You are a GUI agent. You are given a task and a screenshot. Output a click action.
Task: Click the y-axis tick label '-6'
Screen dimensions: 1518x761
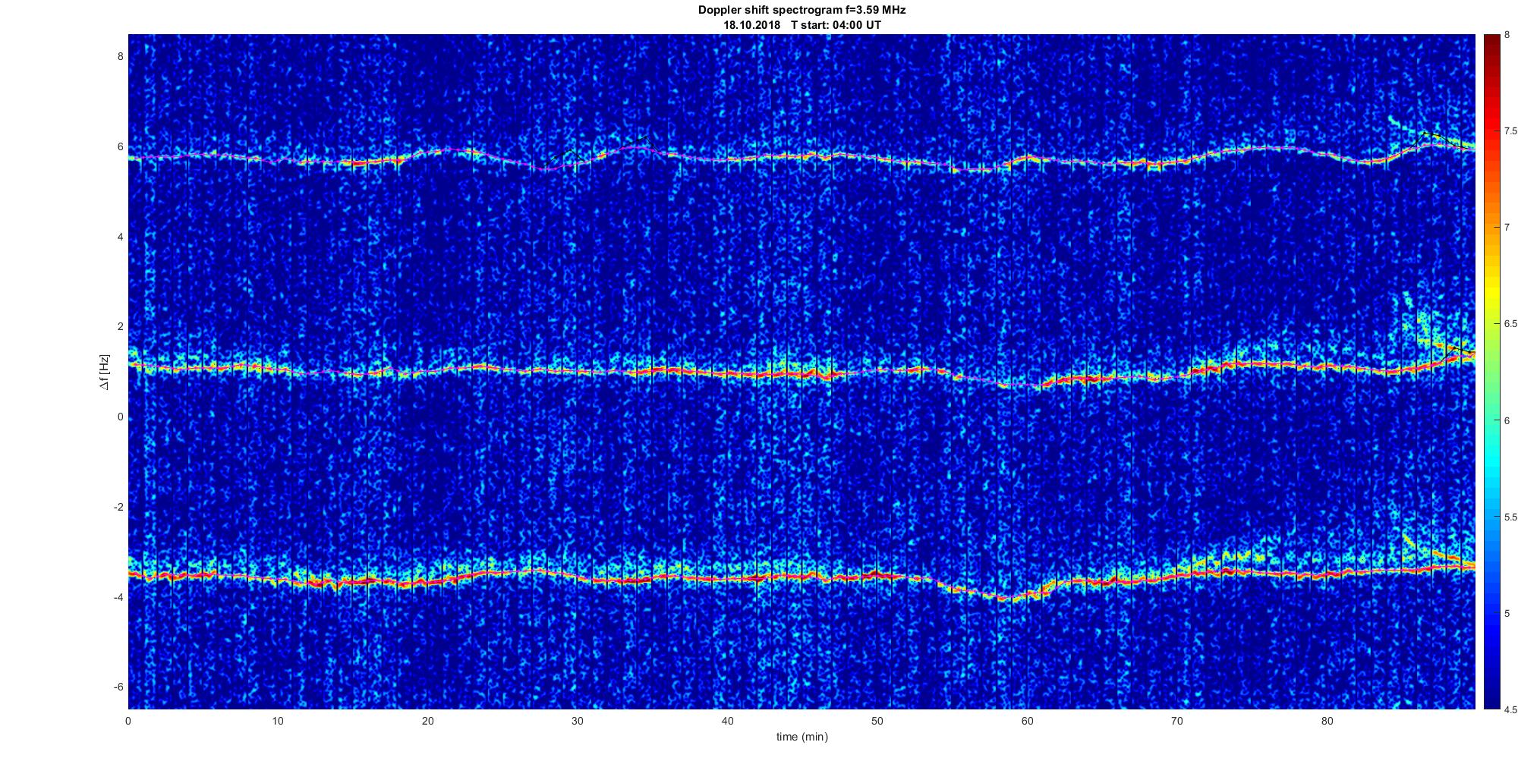pos(118,687)
